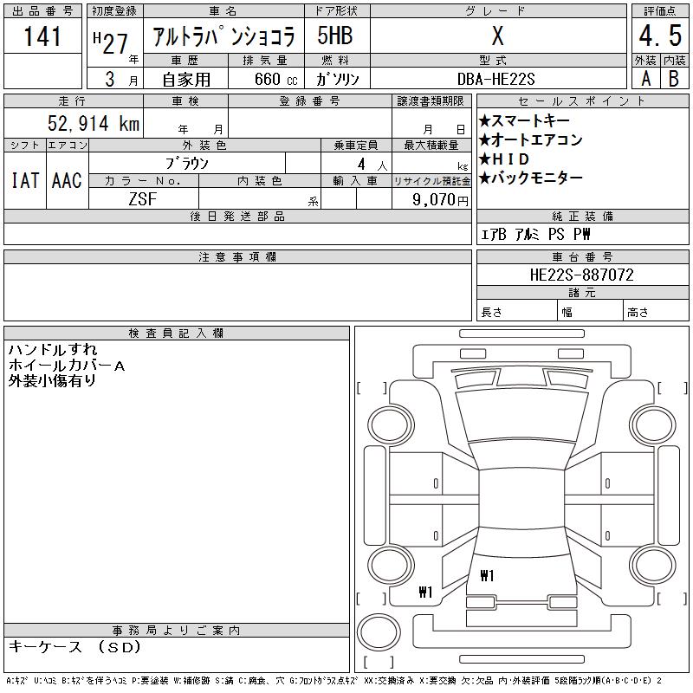Click the legend entry G:フロントガラス点キズ
693x693 pixels.
click(323, 681)
